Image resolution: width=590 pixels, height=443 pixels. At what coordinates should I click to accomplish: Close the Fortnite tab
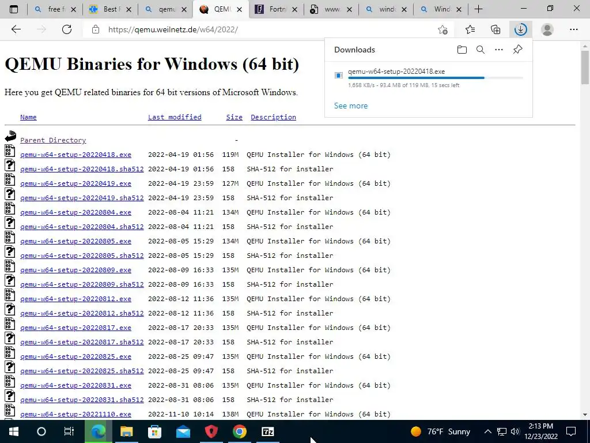(x=294, y=9)
